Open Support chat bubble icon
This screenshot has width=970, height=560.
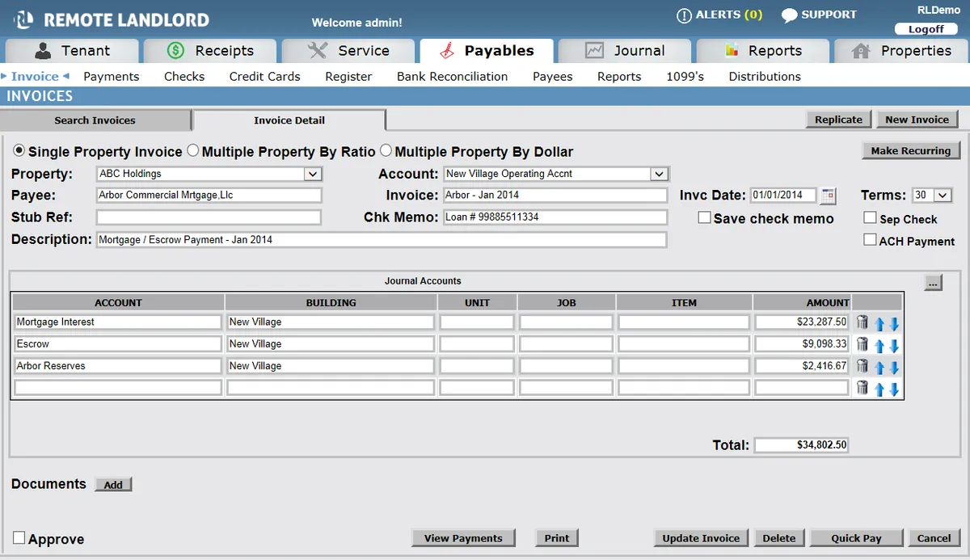point(789,15)
